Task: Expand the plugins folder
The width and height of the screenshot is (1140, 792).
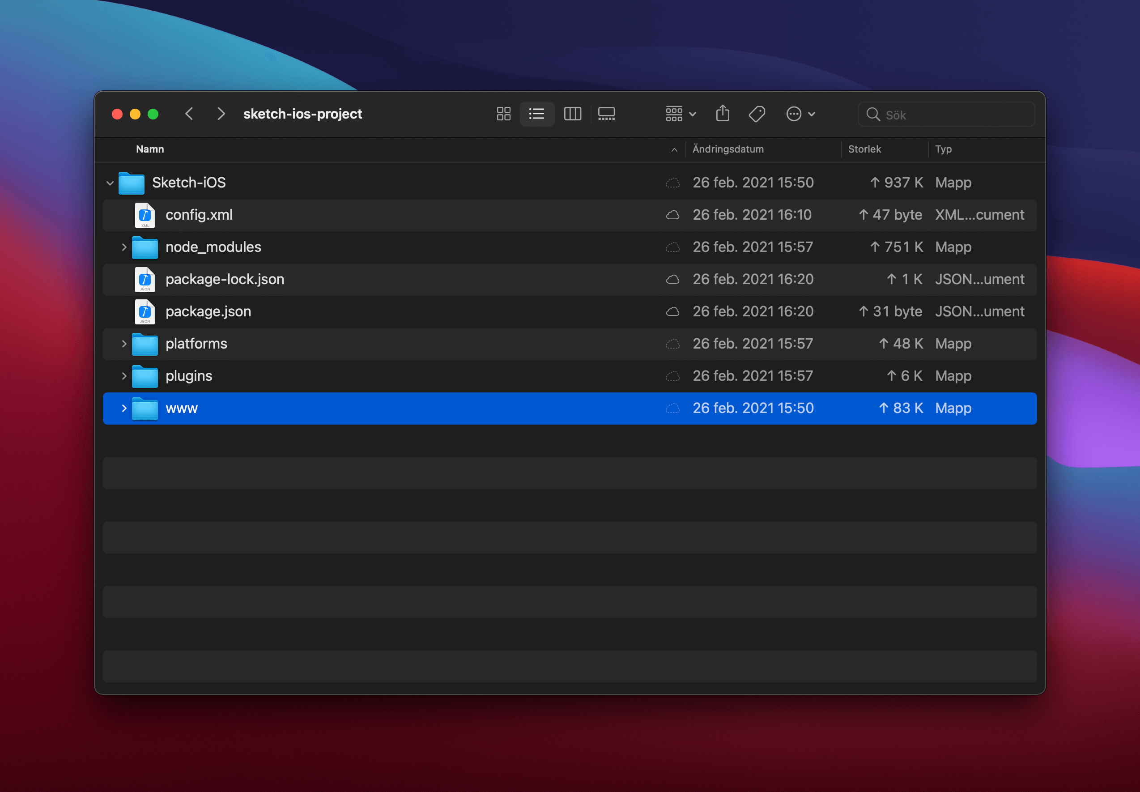Action: click(x=124, y=376)
